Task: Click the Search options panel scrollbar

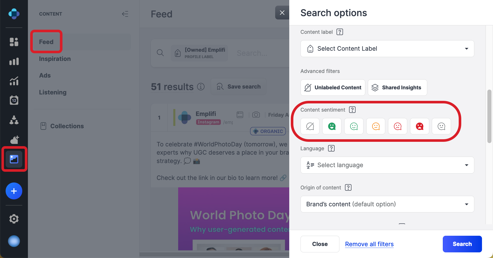Action: (x=489, y=116)
